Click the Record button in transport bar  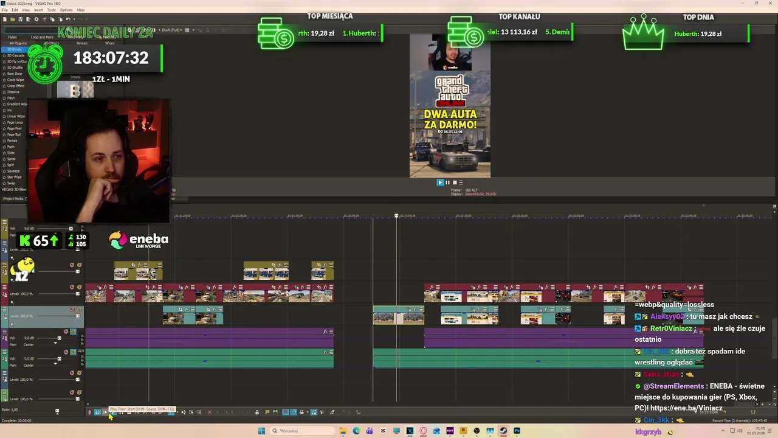click(90, 412)
